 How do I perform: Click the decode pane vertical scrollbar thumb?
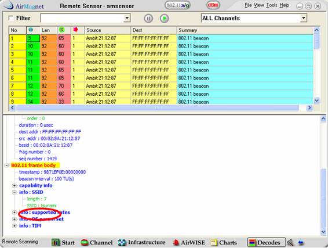click(323, 198)
